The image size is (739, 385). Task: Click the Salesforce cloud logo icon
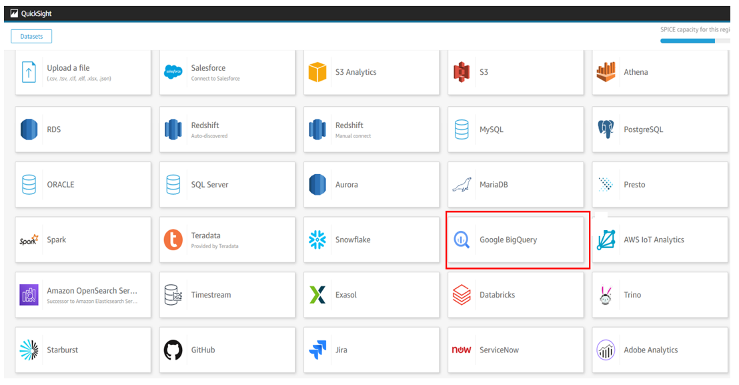(173, 72)
